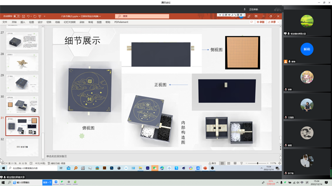Switch to Normal view icon

pyautogui.click(x=222, y=163)
